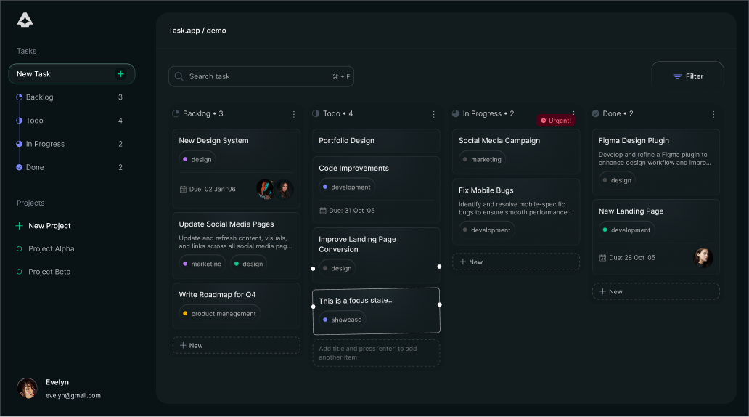
Task: Click the calendar icon on New Design System
Action: 184,190
